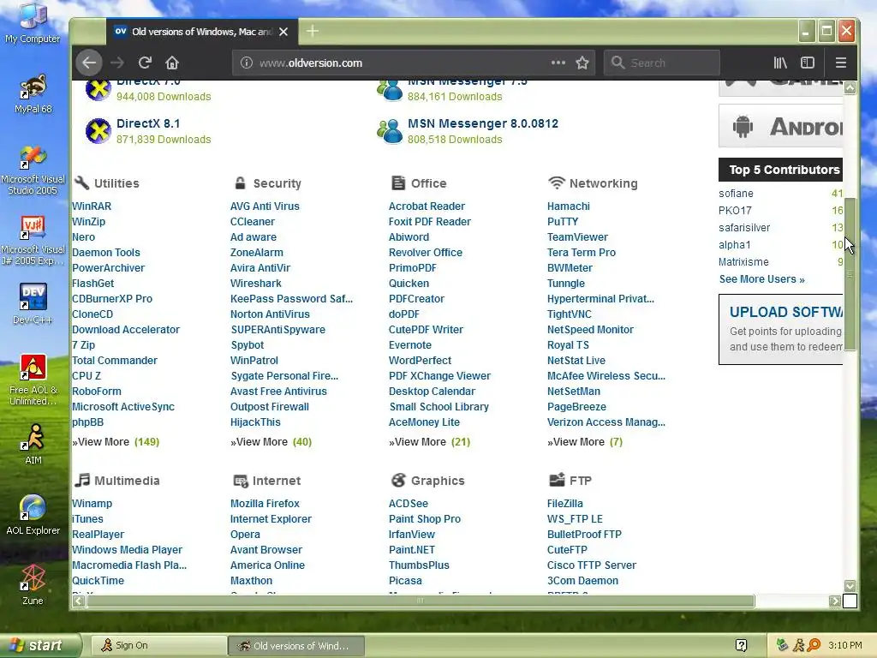
Task: Bookmark this page with the star icon
Action: point(582,63)
